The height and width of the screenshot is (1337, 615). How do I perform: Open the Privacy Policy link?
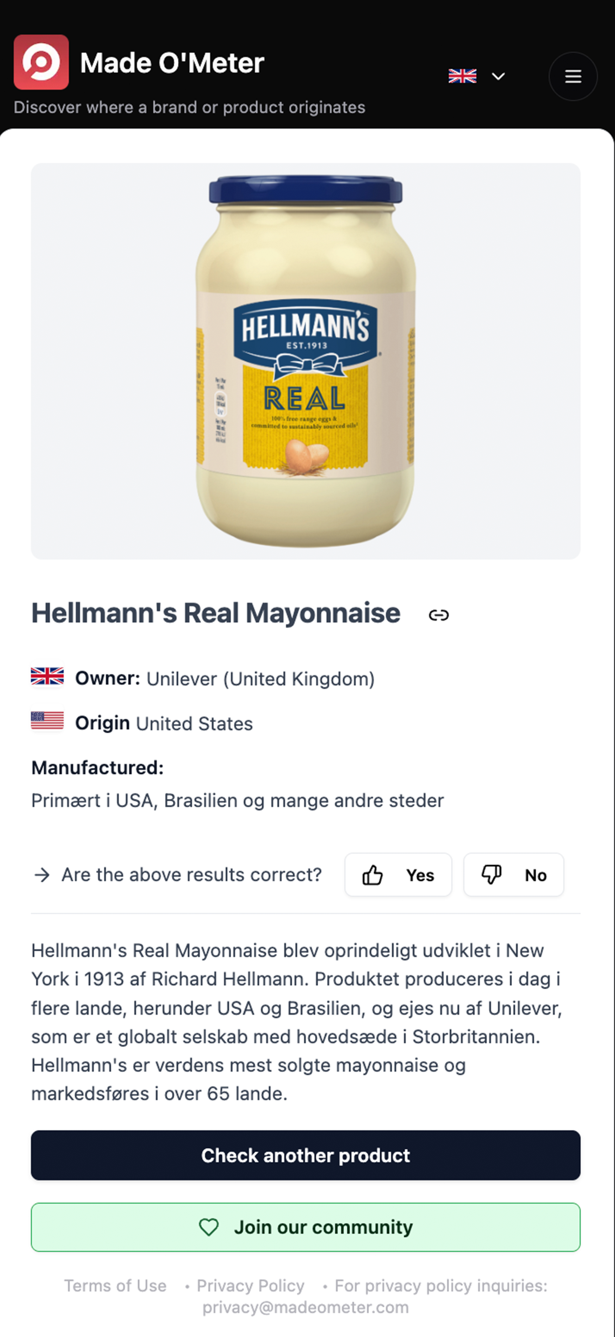(x=251, y=1286)
